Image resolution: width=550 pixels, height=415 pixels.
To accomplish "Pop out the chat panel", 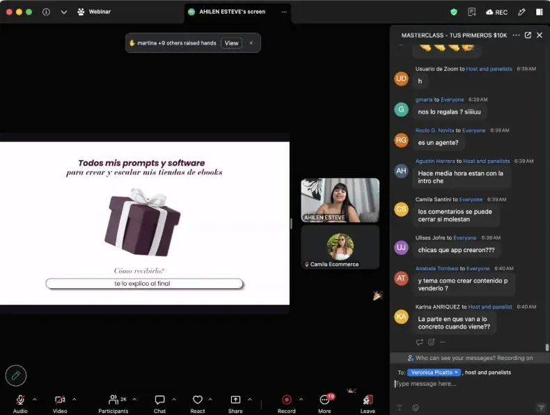I will coord(528,35).
